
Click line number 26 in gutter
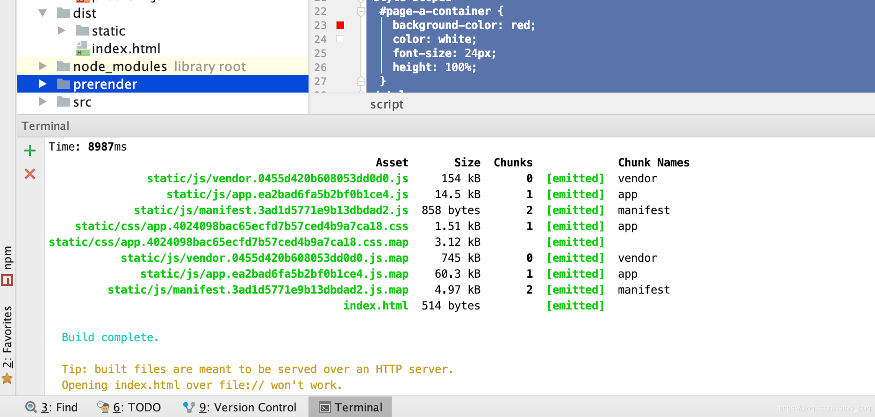tap(320, 67)
